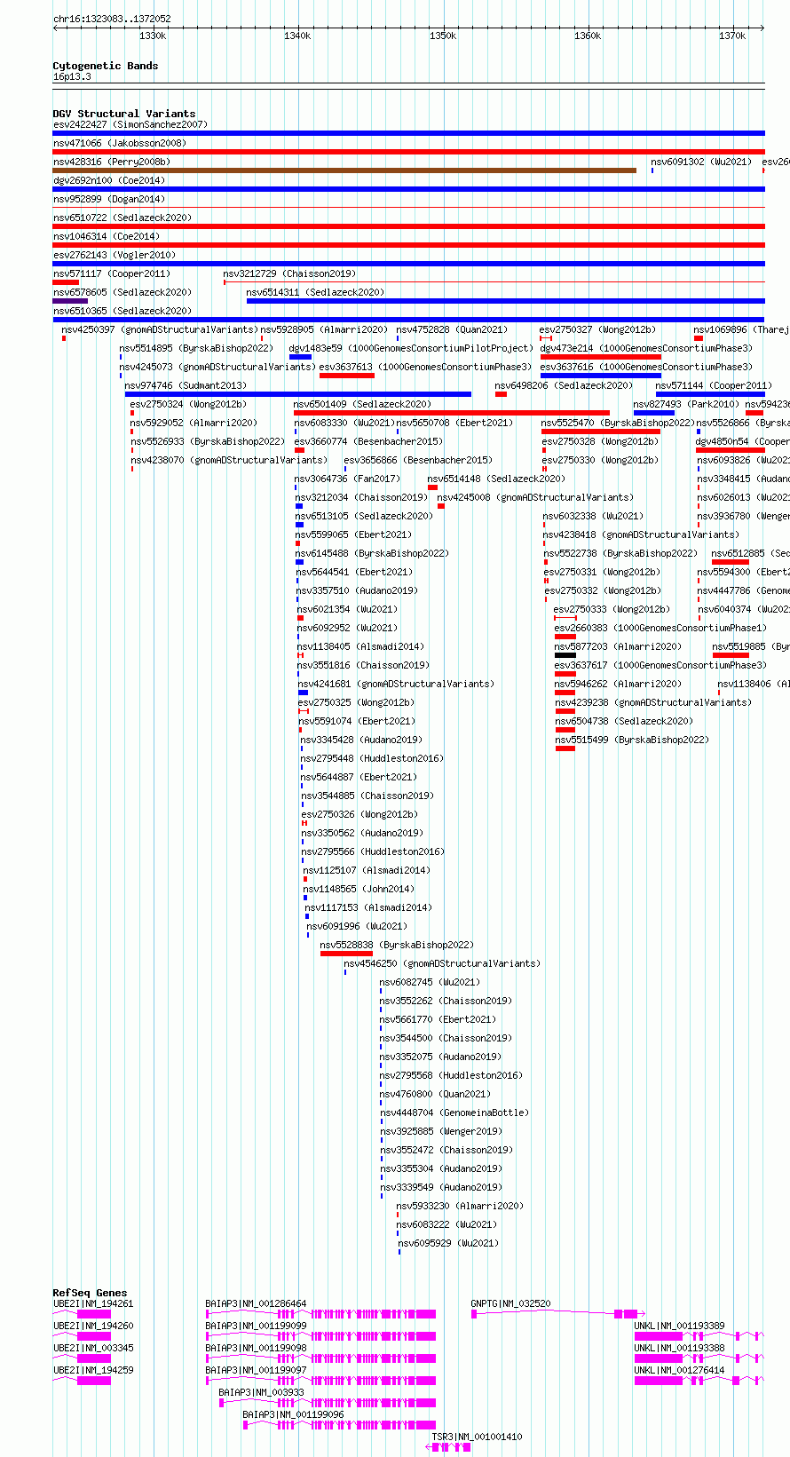Screen dimensions: 790x1457
Task: Click the nsv4448704 (GenomeinaBottle) label
Action: 455,1113
